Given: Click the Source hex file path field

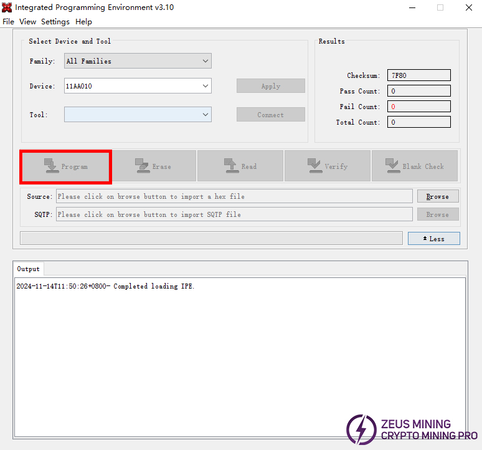Looking at the screenshot, I should 234,196.
